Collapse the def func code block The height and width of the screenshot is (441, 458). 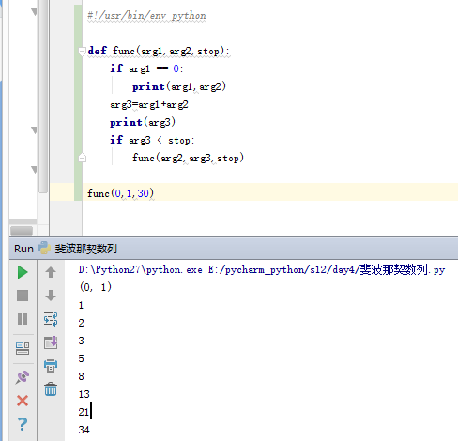click(82, 51)
